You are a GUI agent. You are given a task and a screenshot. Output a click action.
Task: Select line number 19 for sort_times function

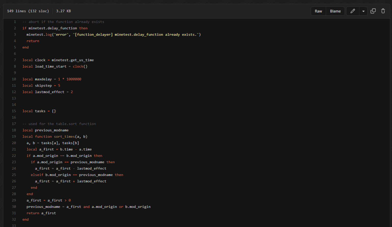coord(14,136)
